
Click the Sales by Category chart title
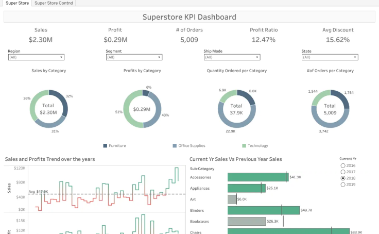[48, 71]
